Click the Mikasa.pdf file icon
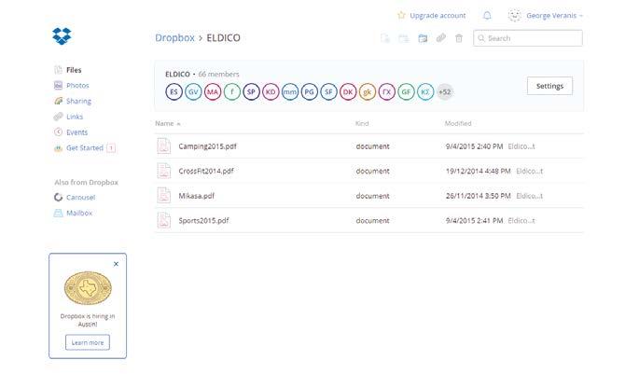The height and width of the screenshot is (374, 639). [164, 196]
